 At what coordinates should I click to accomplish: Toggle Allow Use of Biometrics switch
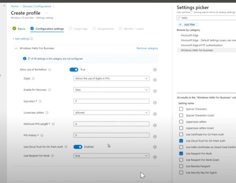(x=74, y=70)
